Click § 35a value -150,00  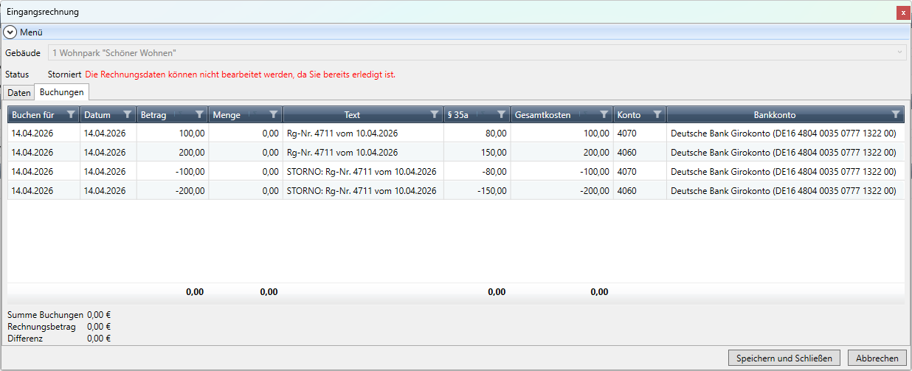477,191
